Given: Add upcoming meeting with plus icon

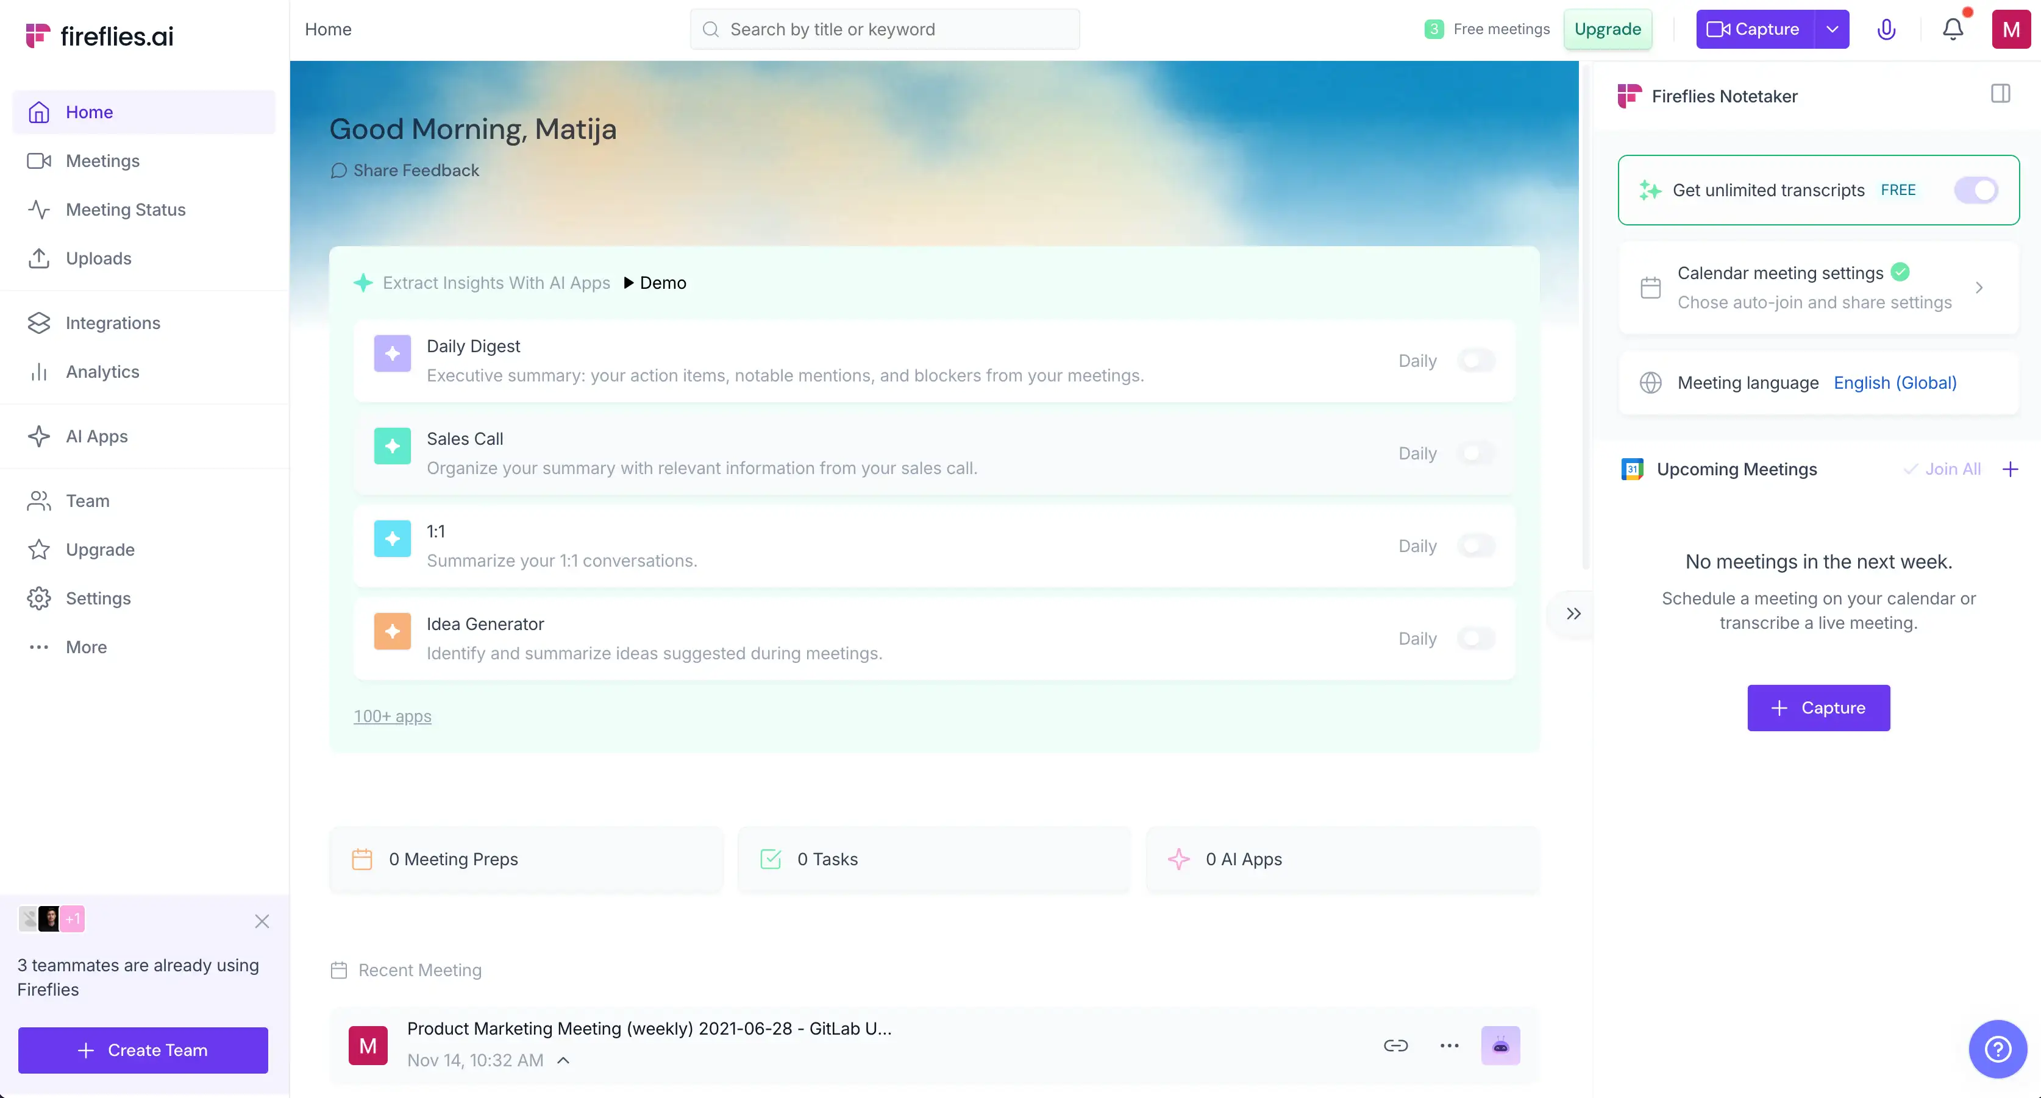Looking at the screenshot, I should [x=2010, y=469].
